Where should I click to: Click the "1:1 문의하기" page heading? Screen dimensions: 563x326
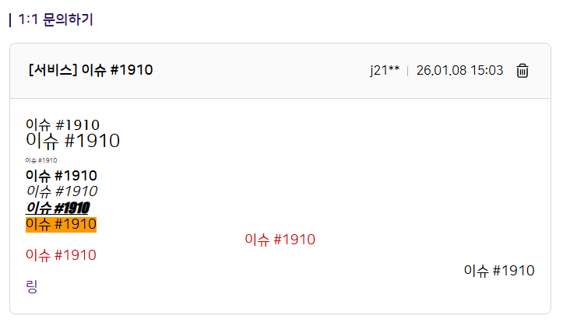[x=55, y=19]
